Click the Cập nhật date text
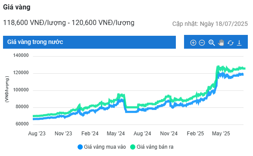This screenshot has height=156, width=253. point(210,24)
